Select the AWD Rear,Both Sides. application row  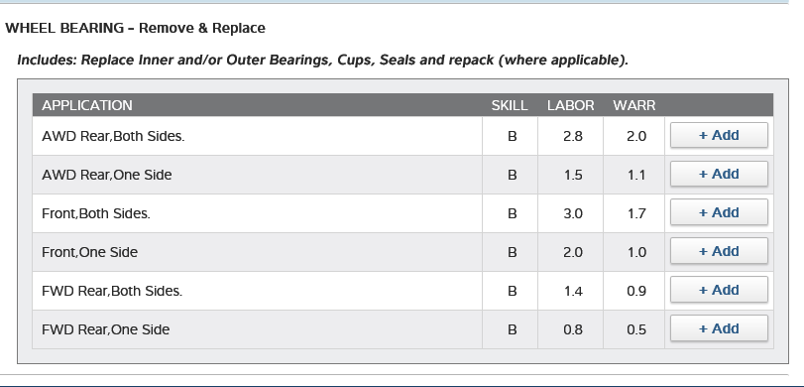tap(402, 136)
